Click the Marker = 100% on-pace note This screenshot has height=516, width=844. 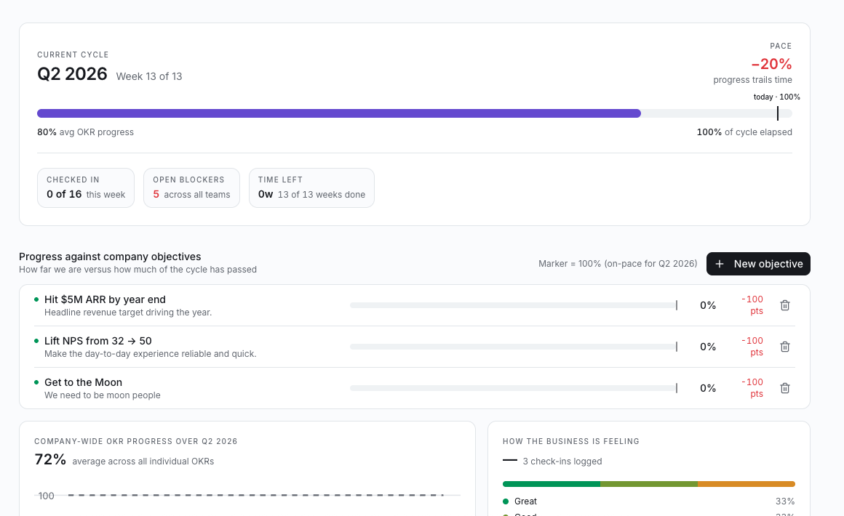[x=618, y=264]
